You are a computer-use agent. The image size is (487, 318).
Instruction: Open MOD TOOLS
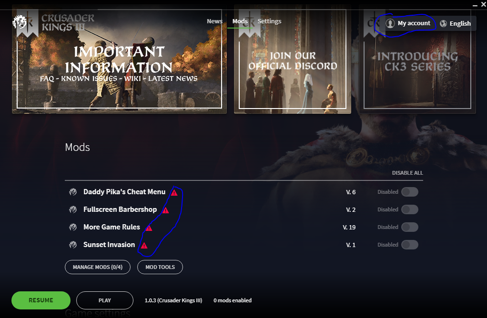(160, 267)
